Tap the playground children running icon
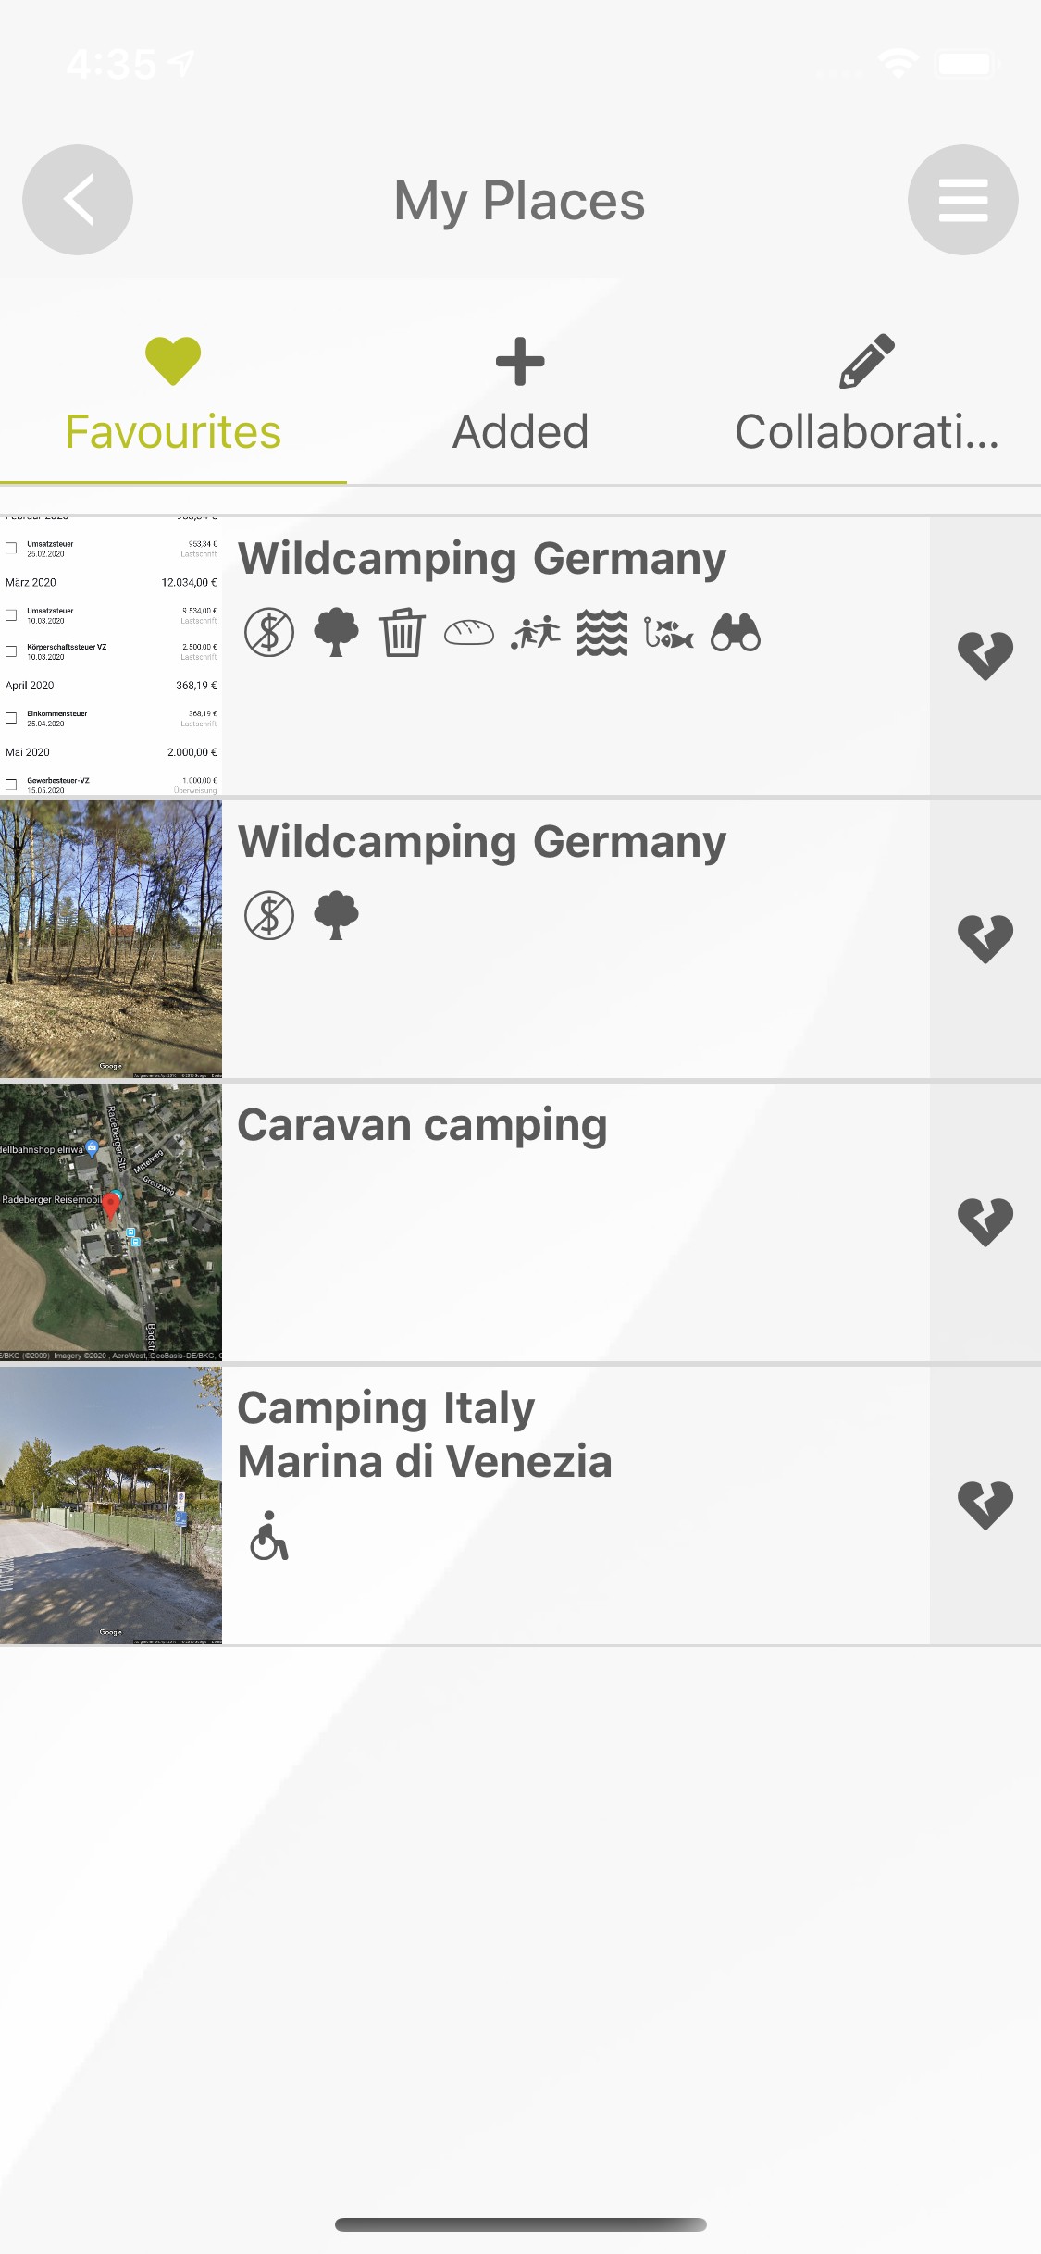1041x2254 pixels. [x=536, y=634]
